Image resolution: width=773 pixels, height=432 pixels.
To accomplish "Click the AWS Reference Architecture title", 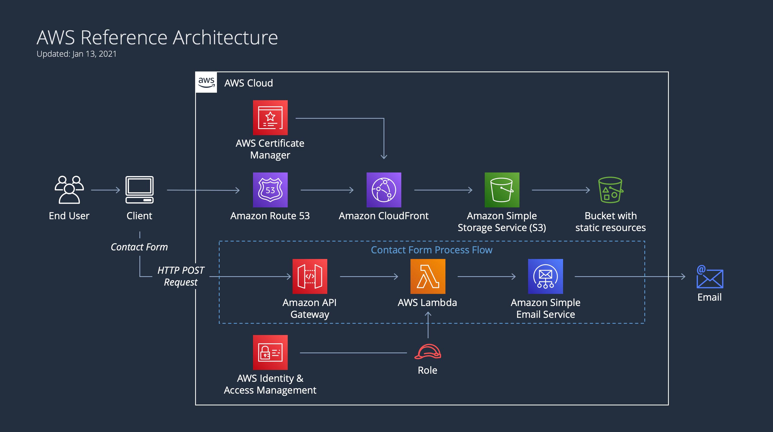I will (x=157, y=38).
